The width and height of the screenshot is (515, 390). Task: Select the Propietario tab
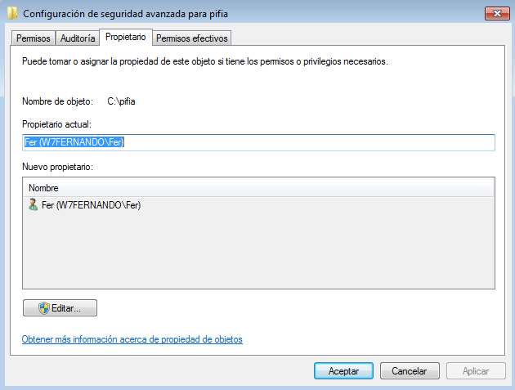125,37
